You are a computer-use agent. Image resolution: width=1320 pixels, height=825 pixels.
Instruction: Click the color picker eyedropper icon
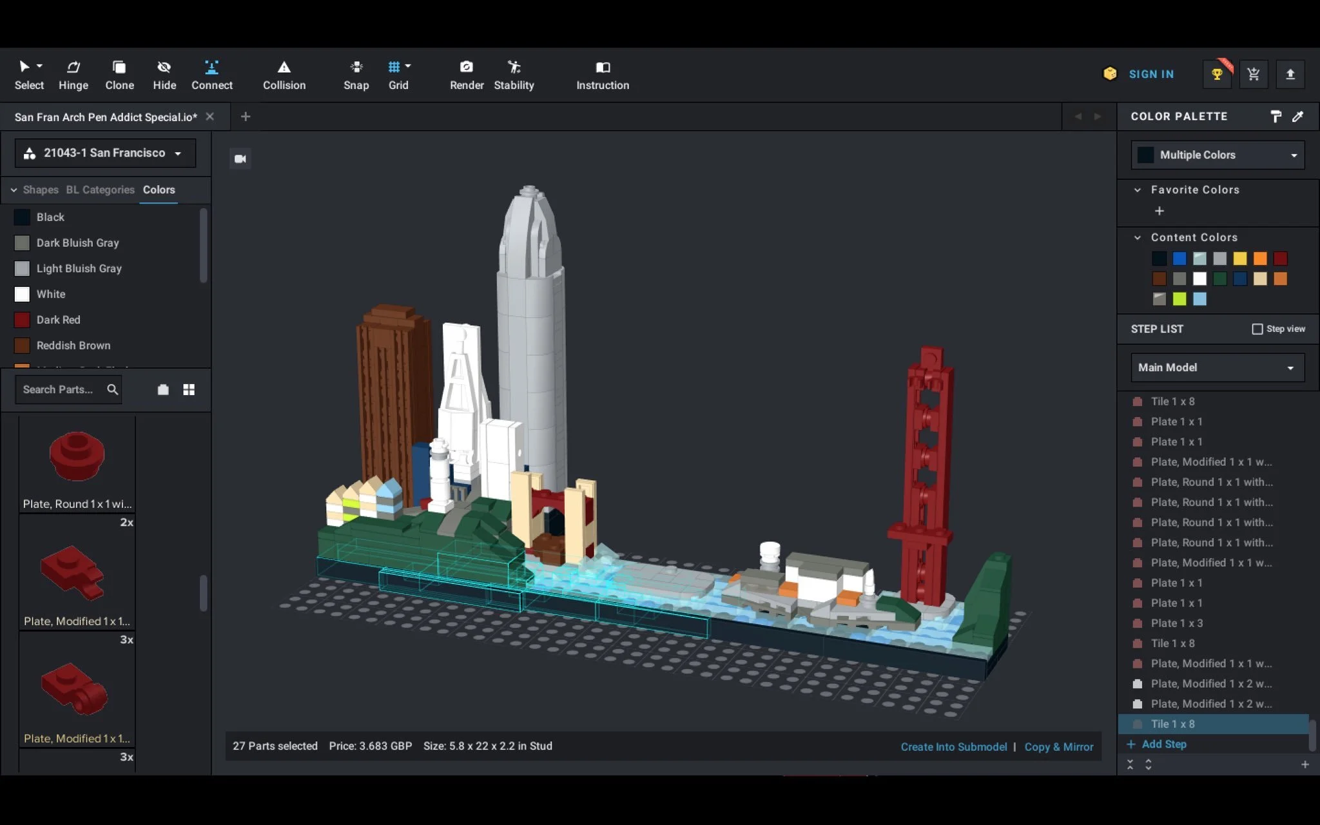tap(1297, 117)
